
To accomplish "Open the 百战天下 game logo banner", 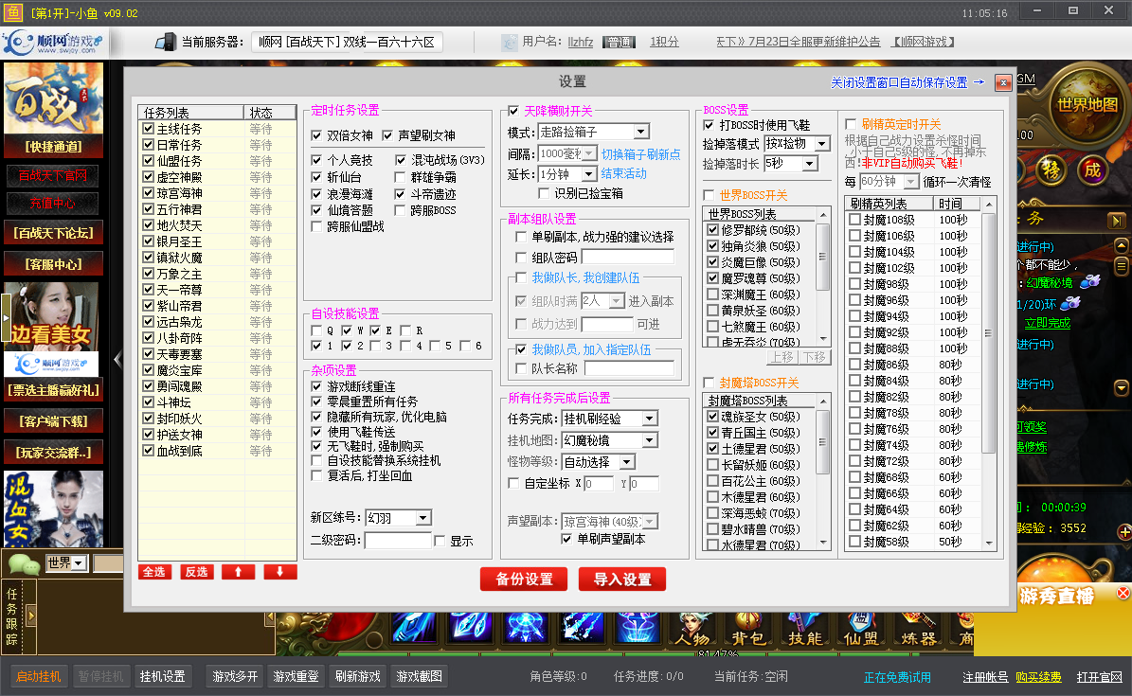I will click(53, 98).
